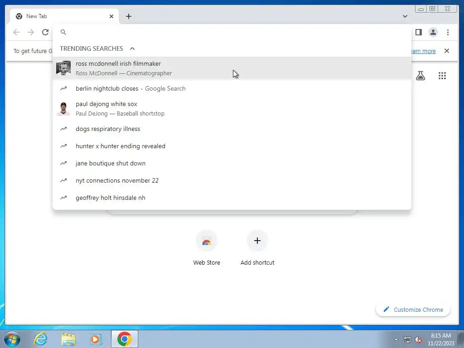This screenshot has height=348, width=464.
Task: Click Paul DeJong thumbnail photo
Action: coord(63,109)
